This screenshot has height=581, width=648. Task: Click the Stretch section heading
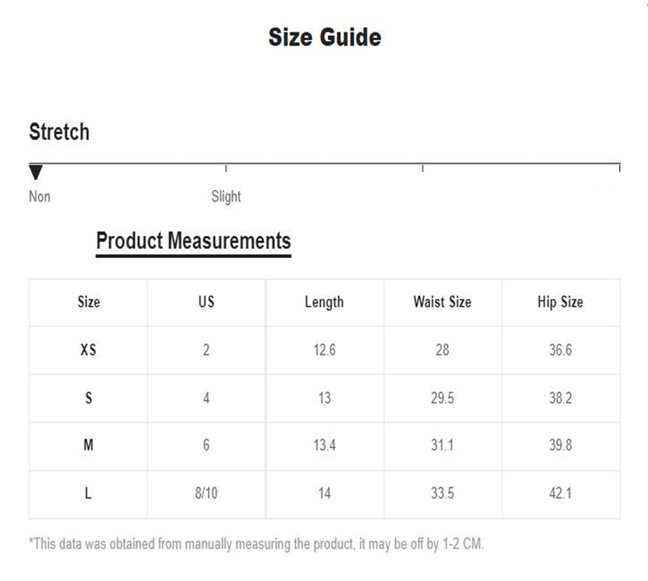[x=59, y=132]
